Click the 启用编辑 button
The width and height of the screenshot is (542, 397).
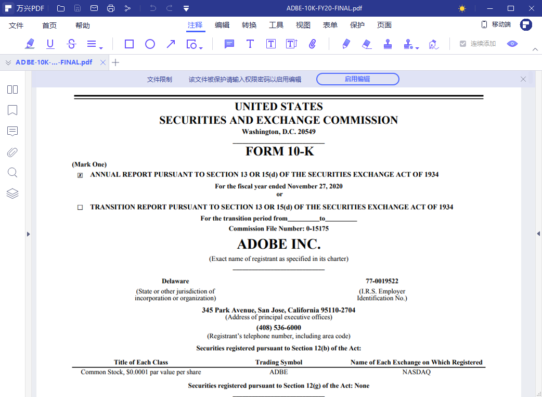[x=357, y=79]
